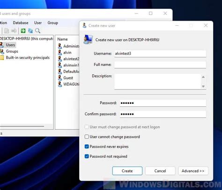This screenshot has width=222, height=190.
Task: Click the magnifying glass search icon
Action: point(37,31)
